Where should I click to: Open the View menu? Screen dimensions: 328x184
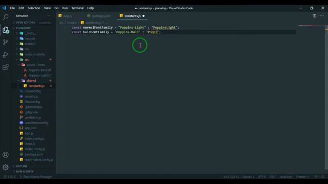click(x=47, y=8)
